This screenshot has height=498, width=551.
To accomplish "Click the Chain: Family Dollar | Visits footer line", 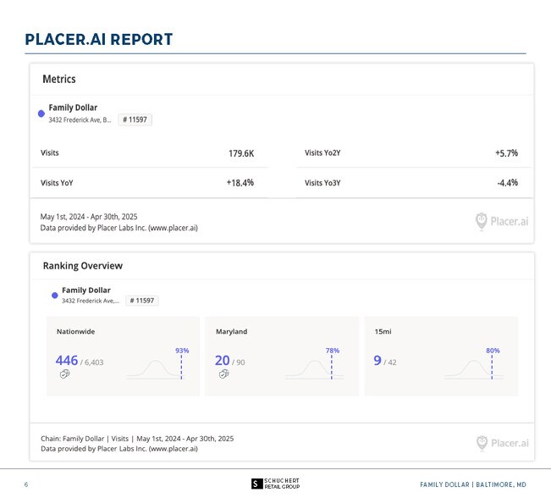I will [137, 439].
